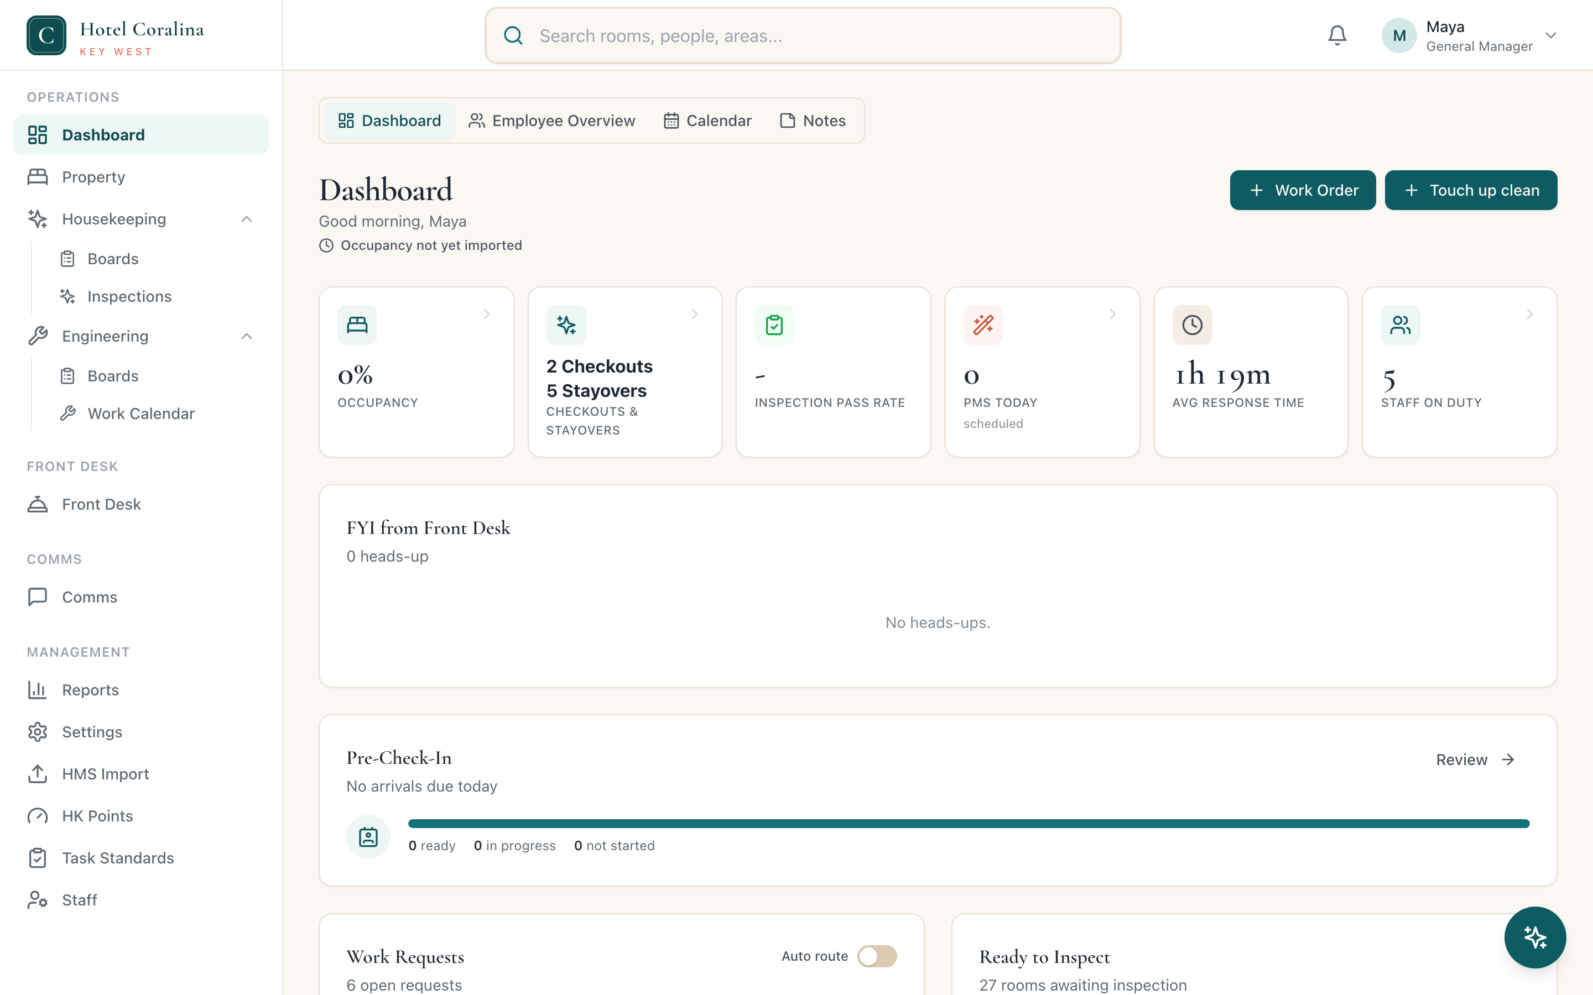Click '2 Checkouts' text on card
The width and height of the screenshot is (1593, 995).
click(x=599, y=366)
